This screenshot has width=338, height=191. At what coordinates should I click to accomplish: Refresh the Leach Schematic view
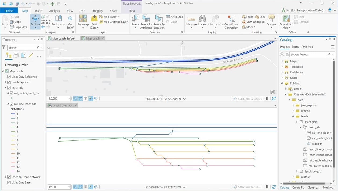pyautogui.click(x=274, y=187)
